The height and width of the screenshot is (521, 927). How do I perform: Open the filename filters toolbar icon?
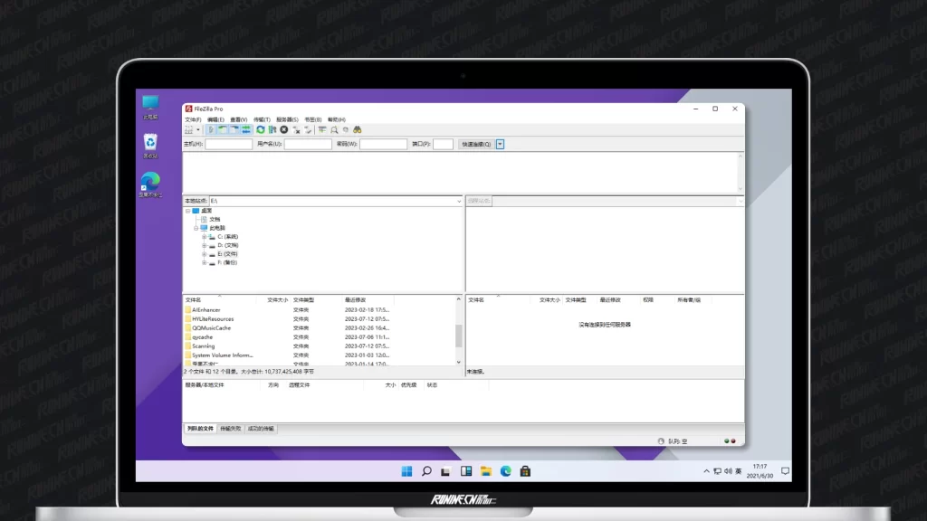click(x=322, y=130)
